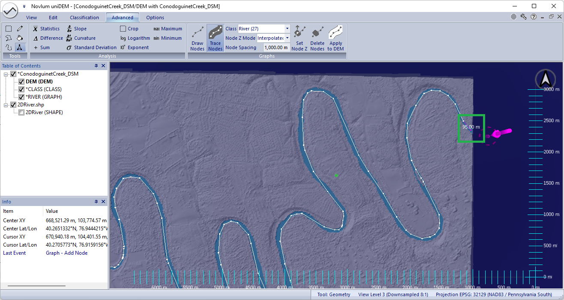This screenshot has height=300, width=564.
Task: Compute Curvature of the DEM
Action: coord(81,38)
